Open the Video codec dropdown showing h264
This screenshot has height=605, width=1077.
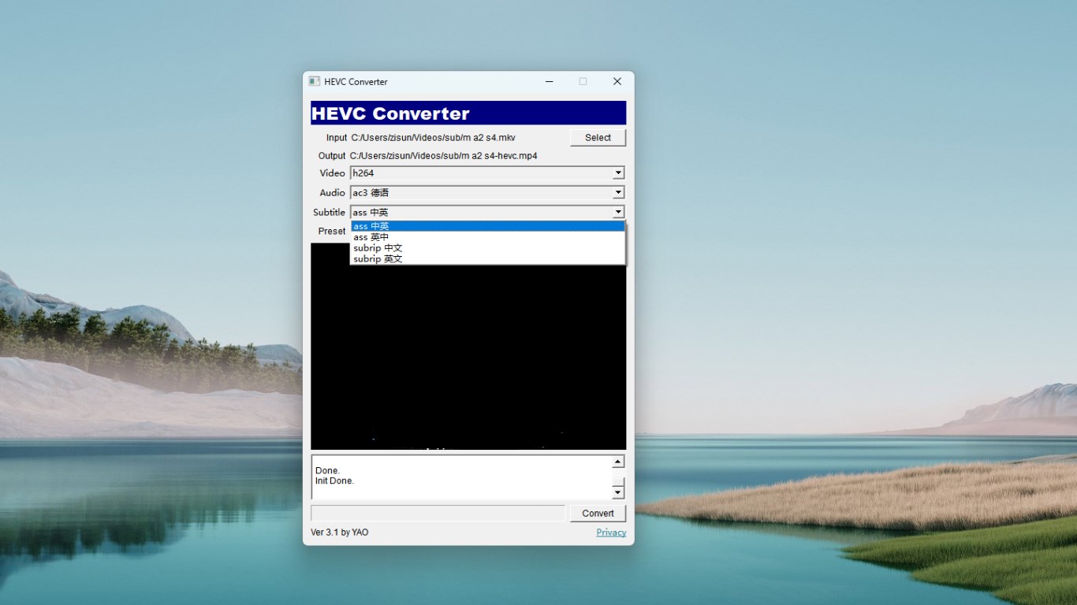[x=617, y=173]
